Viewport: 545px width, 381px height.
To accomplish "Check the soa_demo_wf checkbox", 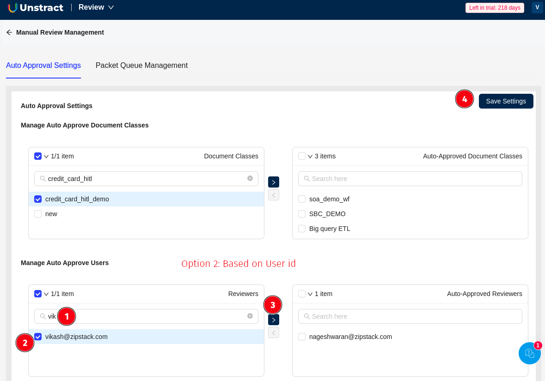I will pyautogui.click(x=302, y=199).
